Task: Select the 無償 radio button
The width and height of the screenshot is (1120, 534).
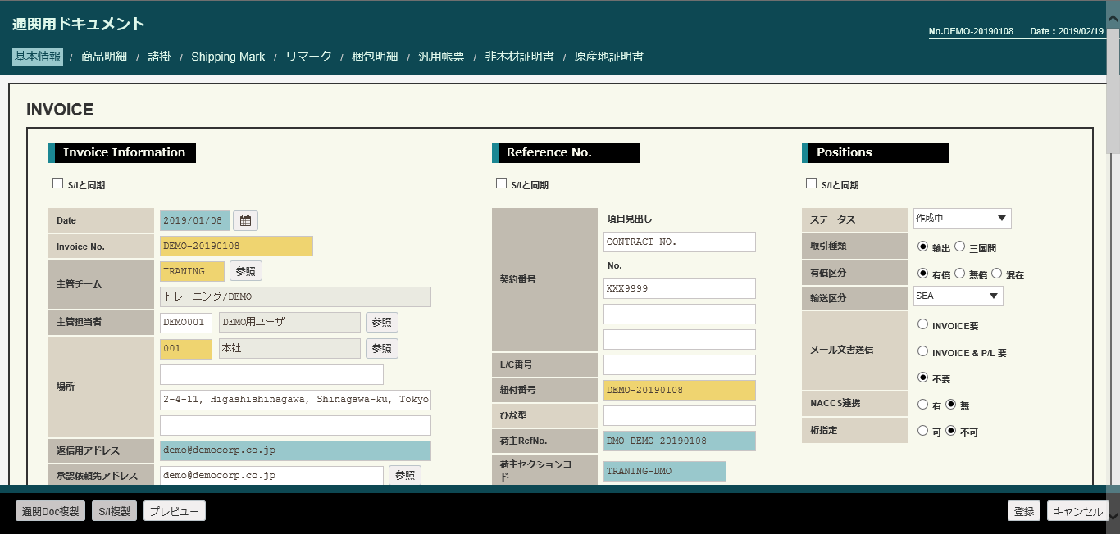Action: tap(959, 274)
